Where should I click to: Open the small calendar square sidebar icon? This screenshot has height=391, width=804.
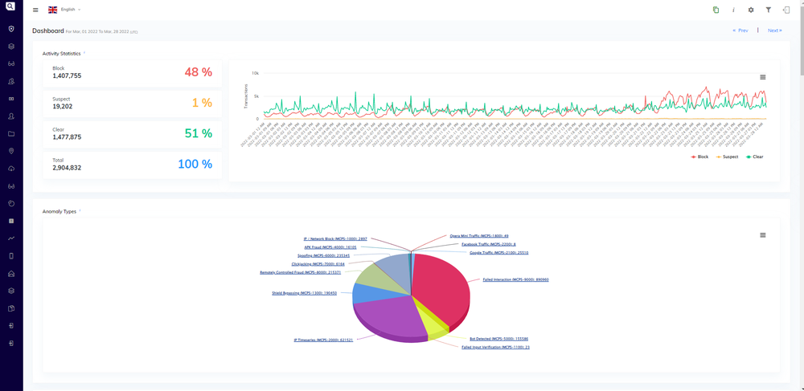(11, 221)
